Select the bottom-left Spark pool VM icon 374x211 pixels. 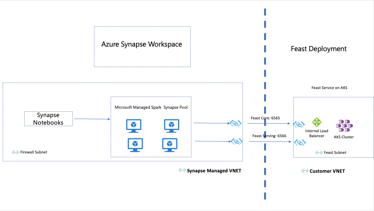point(135,145)
